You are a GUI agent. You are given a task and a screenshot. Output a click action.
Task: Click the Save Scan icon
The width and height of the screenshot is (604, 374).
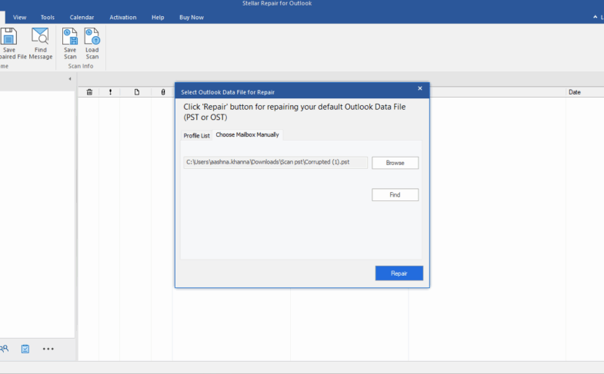[70, 36]
